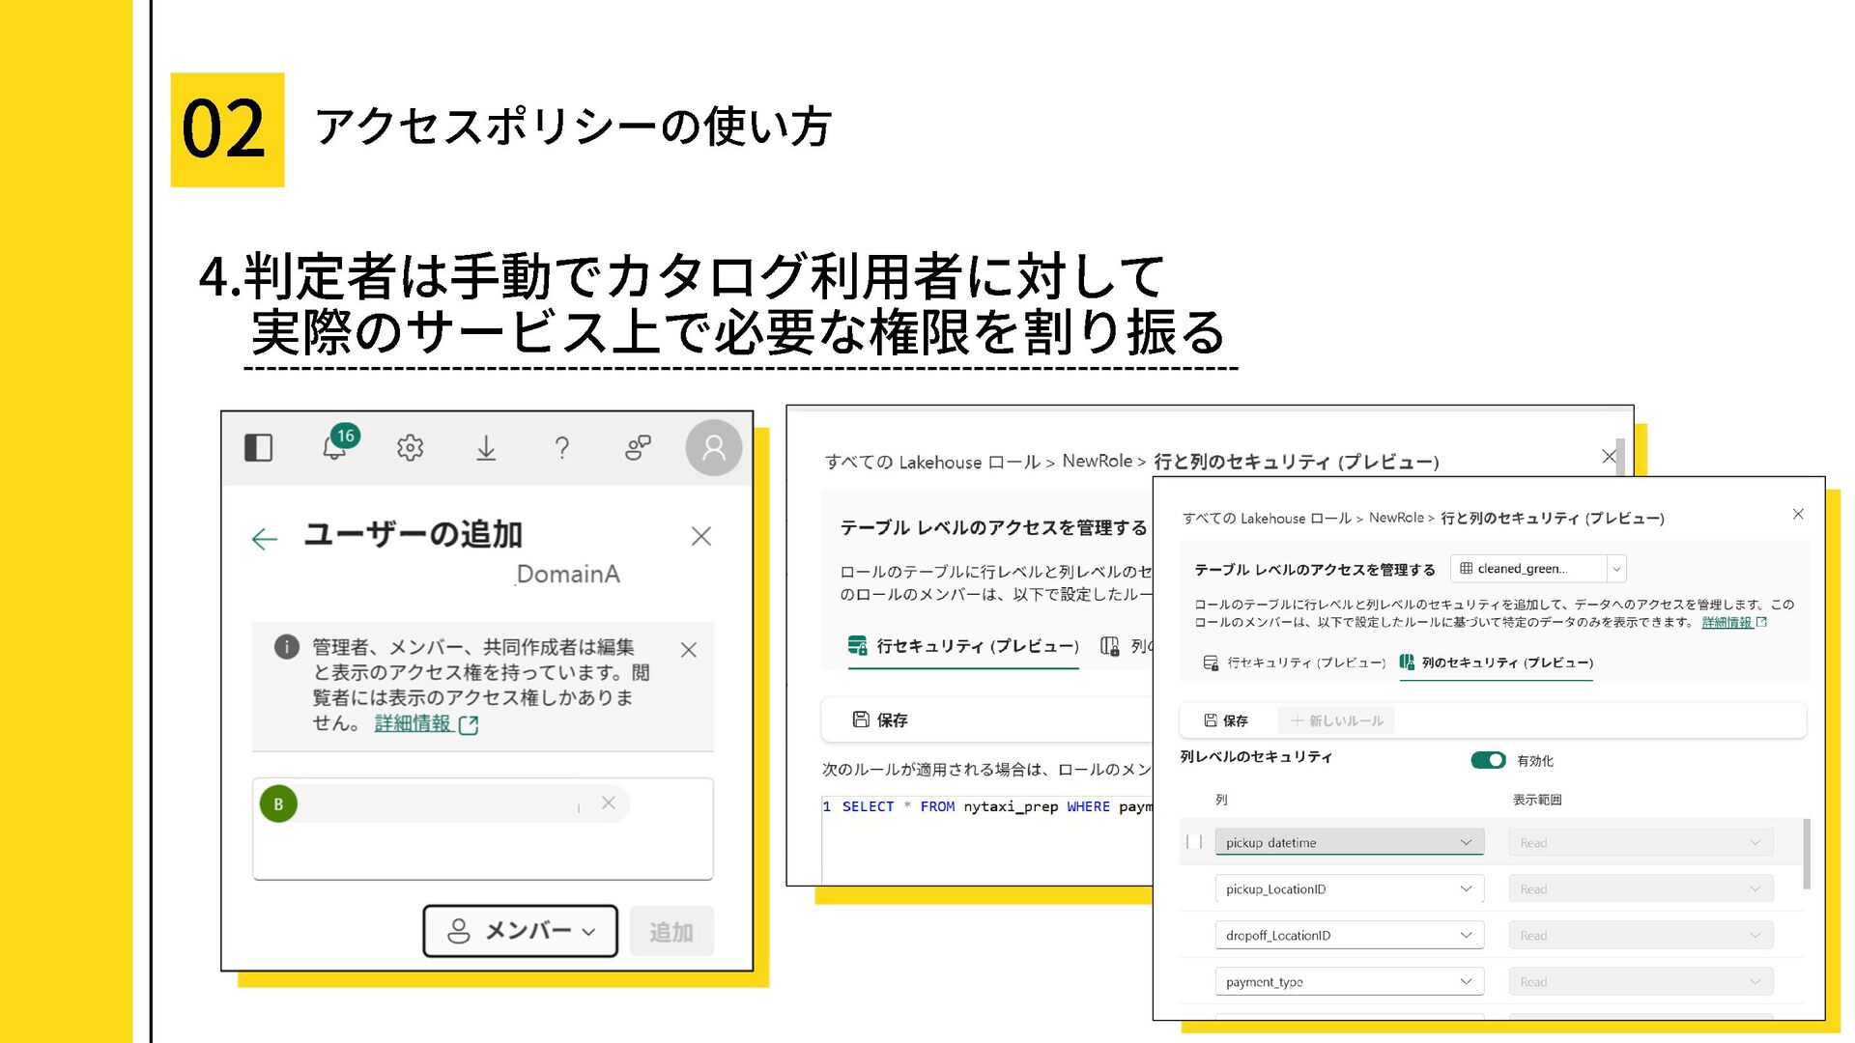Click the user entry input field
1855x1043 pixels.
coord(483,850)
